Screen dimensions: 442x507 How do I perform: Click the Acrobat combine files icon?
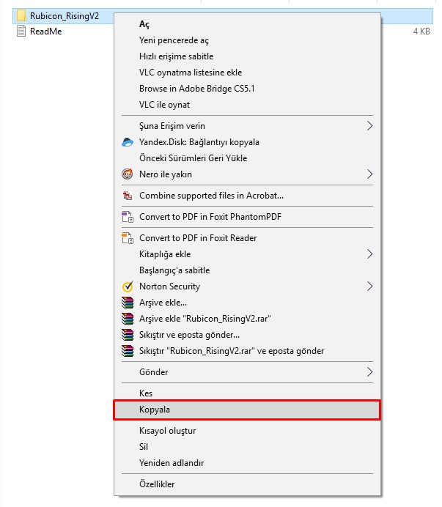127,196
